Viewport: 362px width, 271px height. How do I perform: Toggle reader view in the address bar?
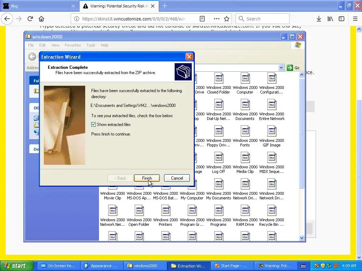click(x=202, y=19)
